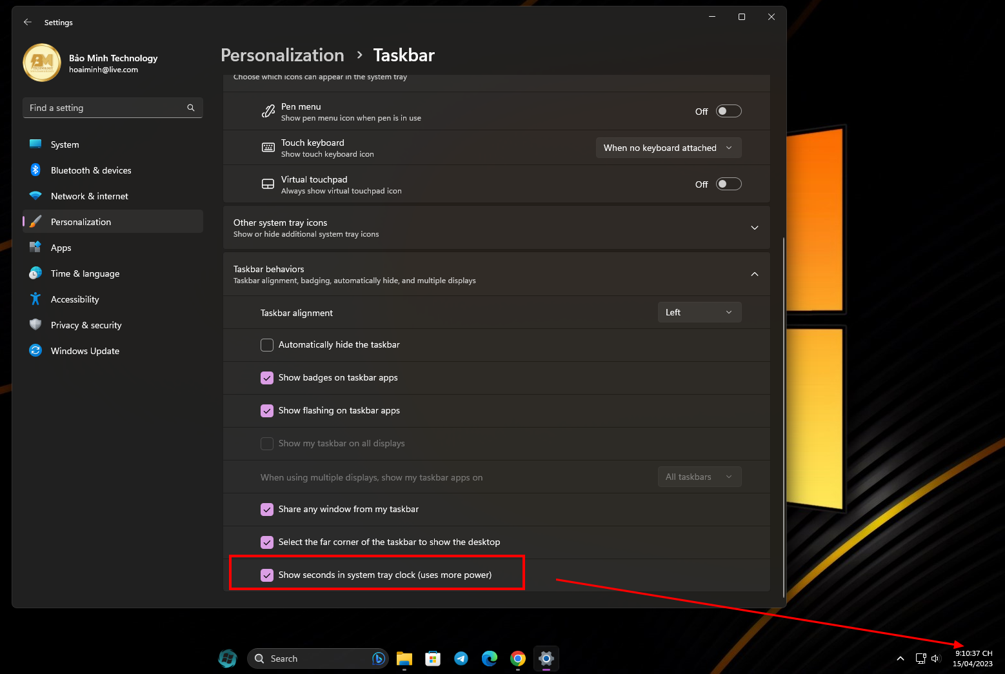The height and width of the screenshot is (674, 1005).
Task: Open Privacy & security in sidebar
Action: point(113,325)
